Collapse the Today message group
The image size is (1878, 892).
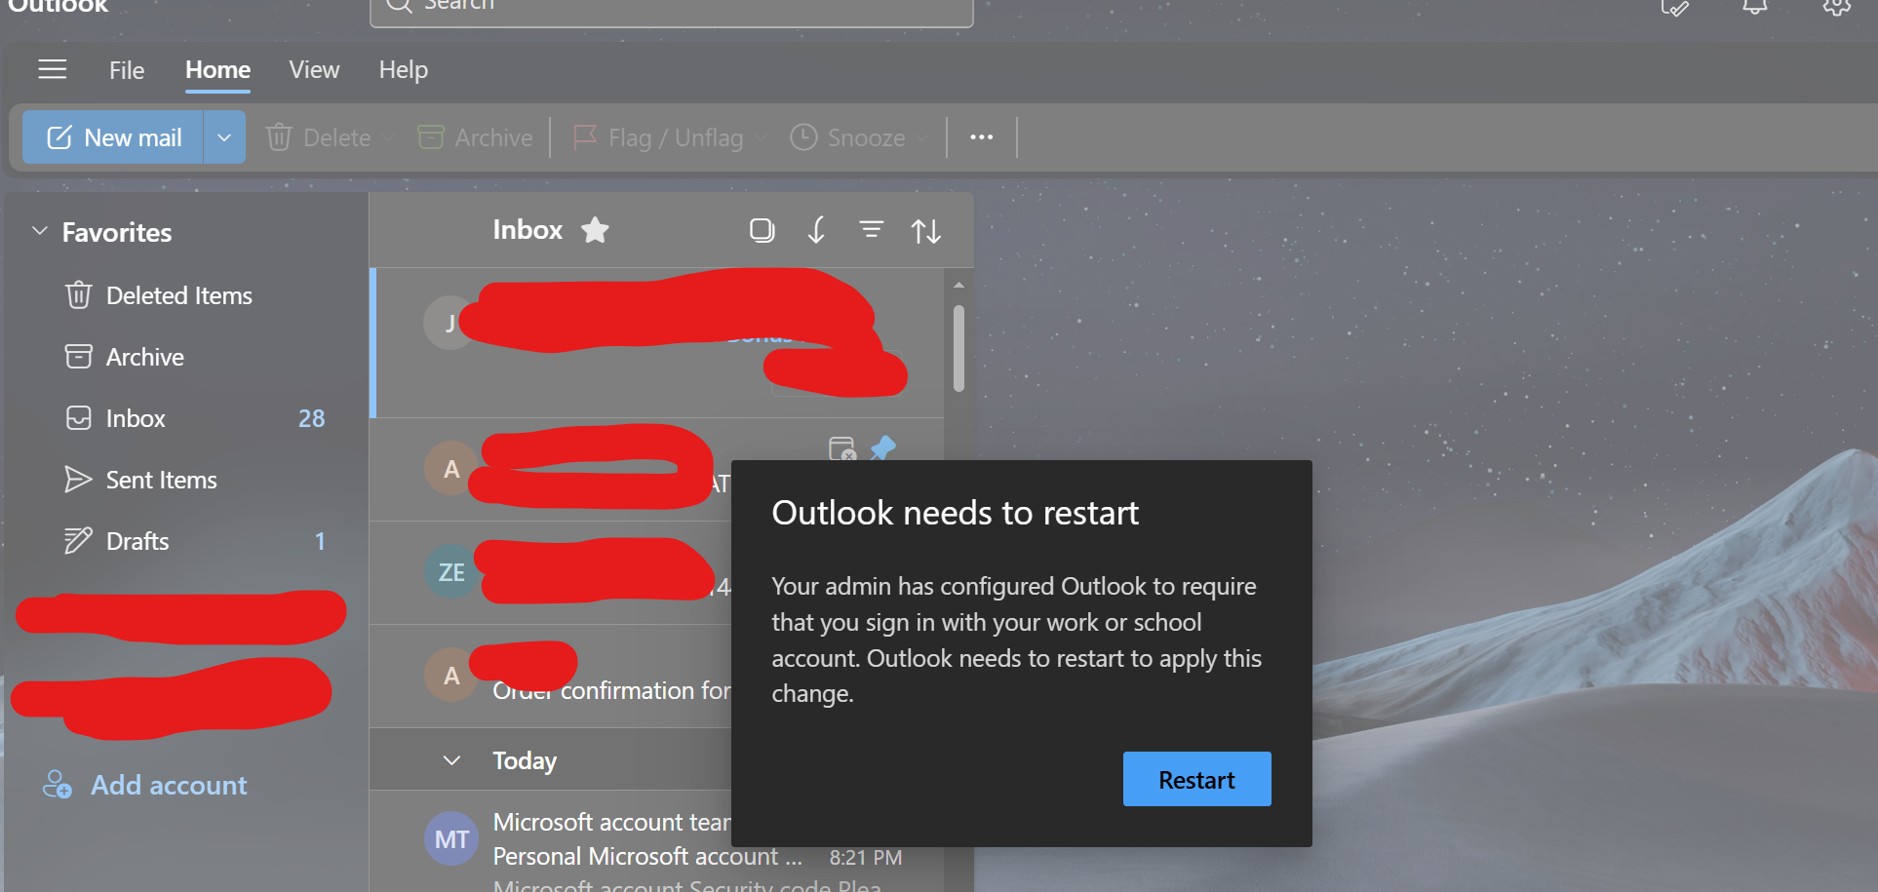pos(451,760)
